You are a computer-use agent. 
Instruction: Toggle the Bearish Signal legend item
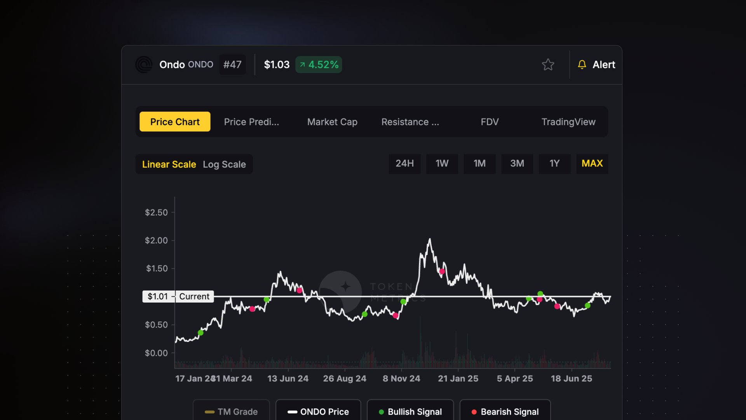coord(505,411)
